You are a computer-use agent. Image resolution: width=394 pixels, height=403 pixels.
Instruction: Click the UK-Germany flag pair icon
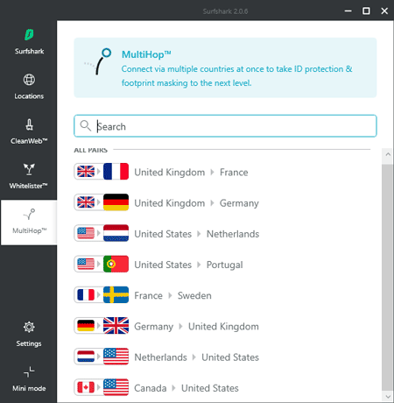point(102,202)
